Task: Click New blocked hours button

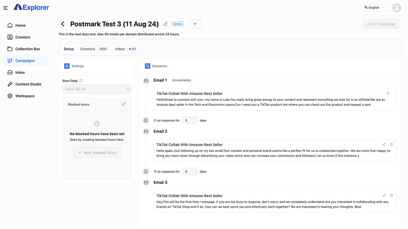Action: pyautogui.click(x=97, y=153)
